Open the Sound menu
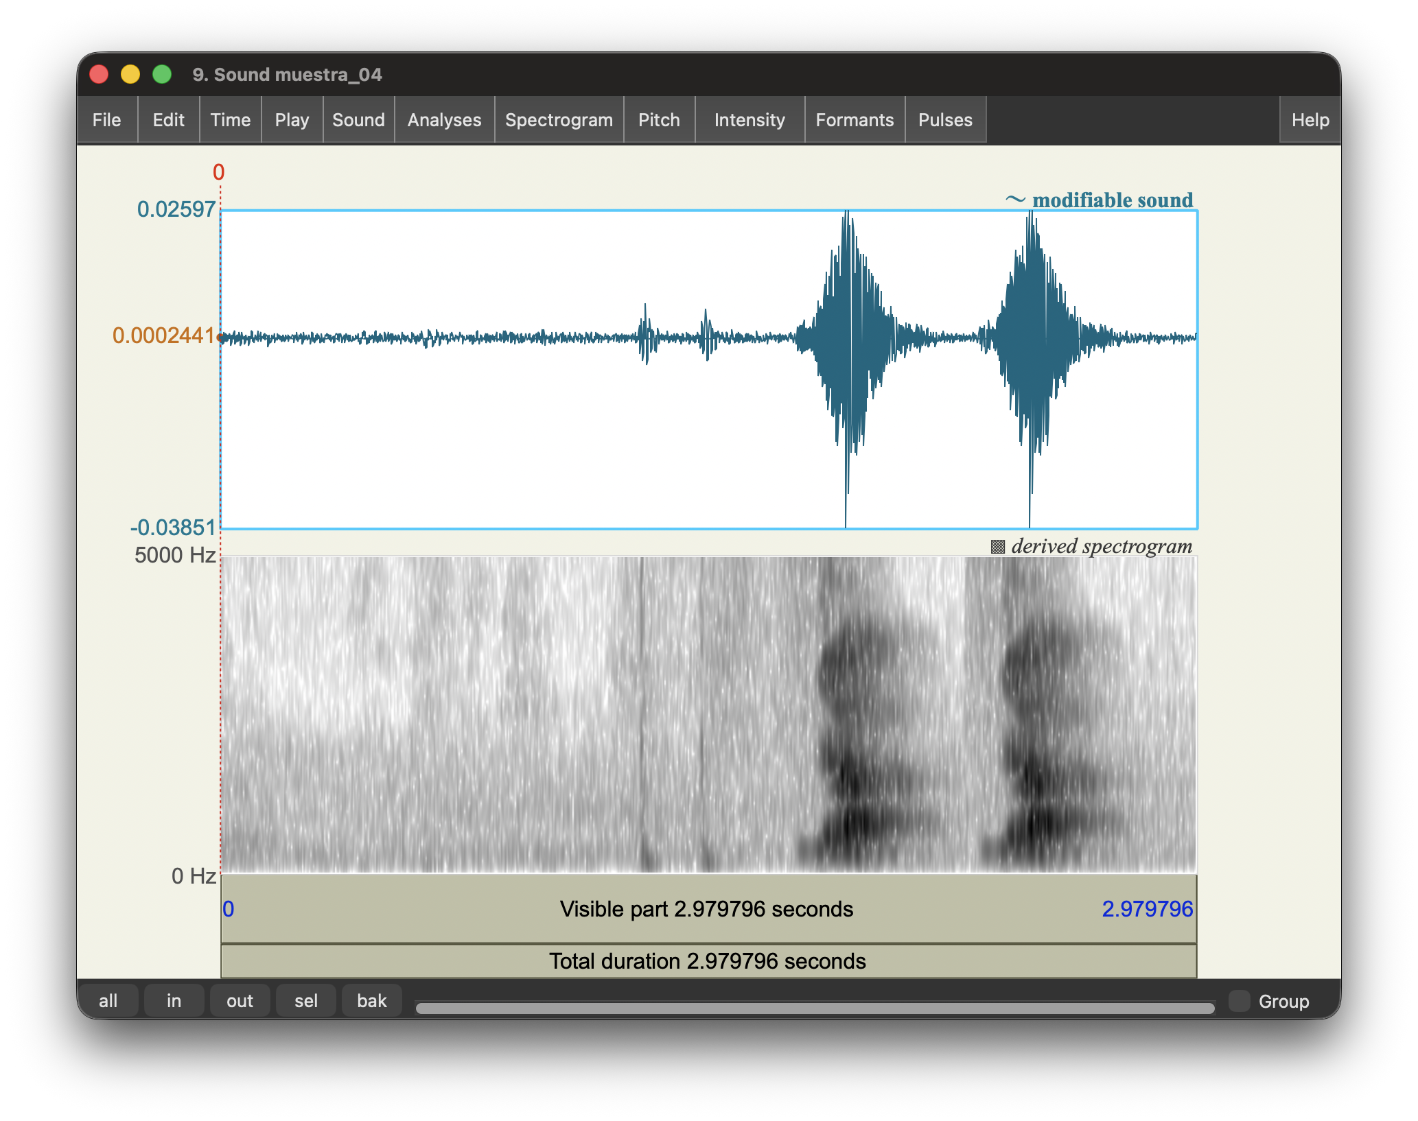The height and width of the screenshot is (1121, 1418). [358, 119]
